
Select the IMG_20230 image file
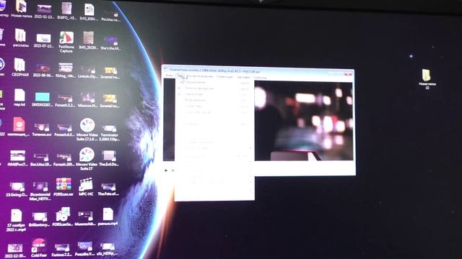click(x=88, y=40)
